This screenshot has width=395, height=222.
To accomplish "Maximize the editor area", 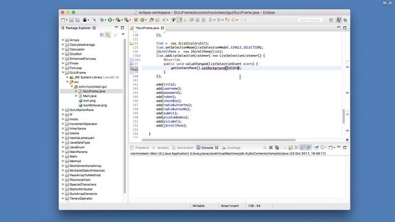I will point(345,28).
